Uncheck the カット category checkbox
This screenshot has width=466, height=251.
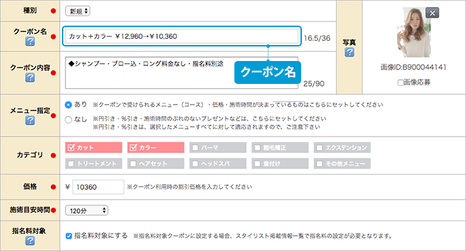pyautogui.click(x=71, y=147)
